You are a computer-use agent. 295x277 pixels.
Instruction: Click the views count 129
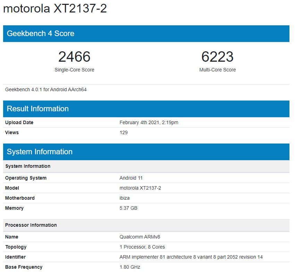124,132
